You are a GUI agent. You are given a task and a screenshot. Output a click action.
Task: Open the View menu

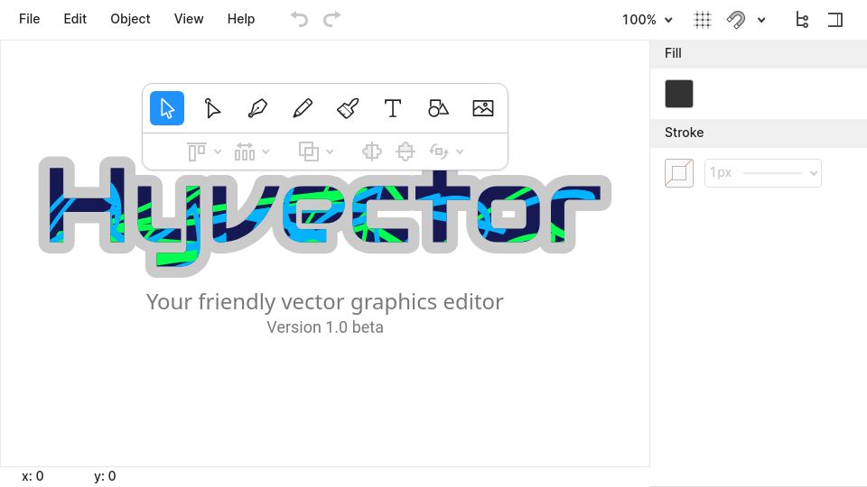189,19
